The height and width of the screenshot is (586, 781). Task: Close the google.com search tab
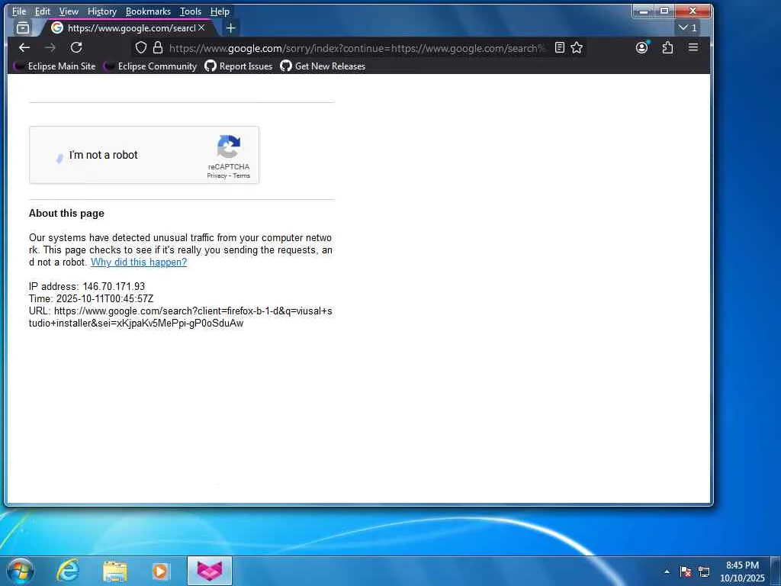click(201, 28)
